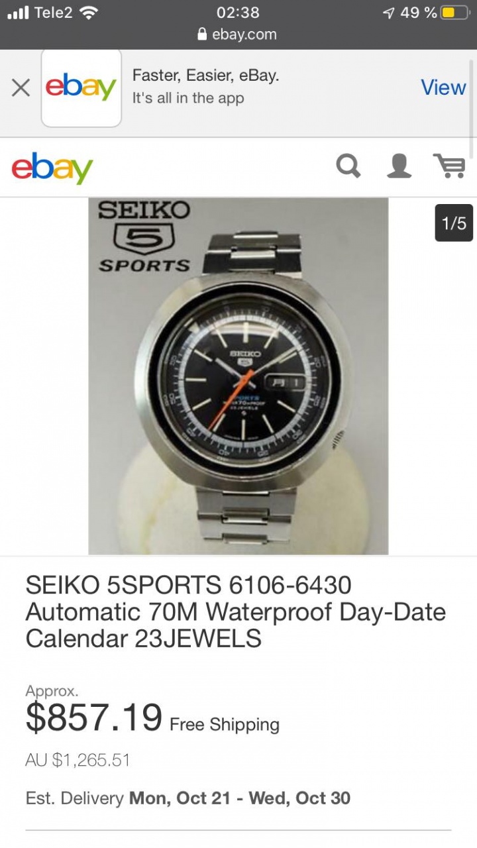This screenshot has height=848, width=477.
Task: Open account via the profile icon
Action: pyautogui.click(x=399, y=166)
